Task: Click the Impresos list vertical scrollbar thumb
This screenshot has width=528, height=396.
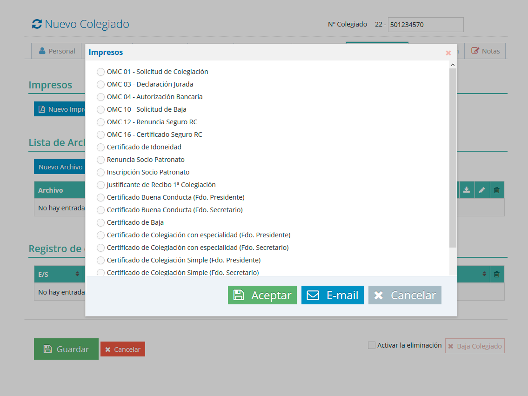Action: coord(453,158)
